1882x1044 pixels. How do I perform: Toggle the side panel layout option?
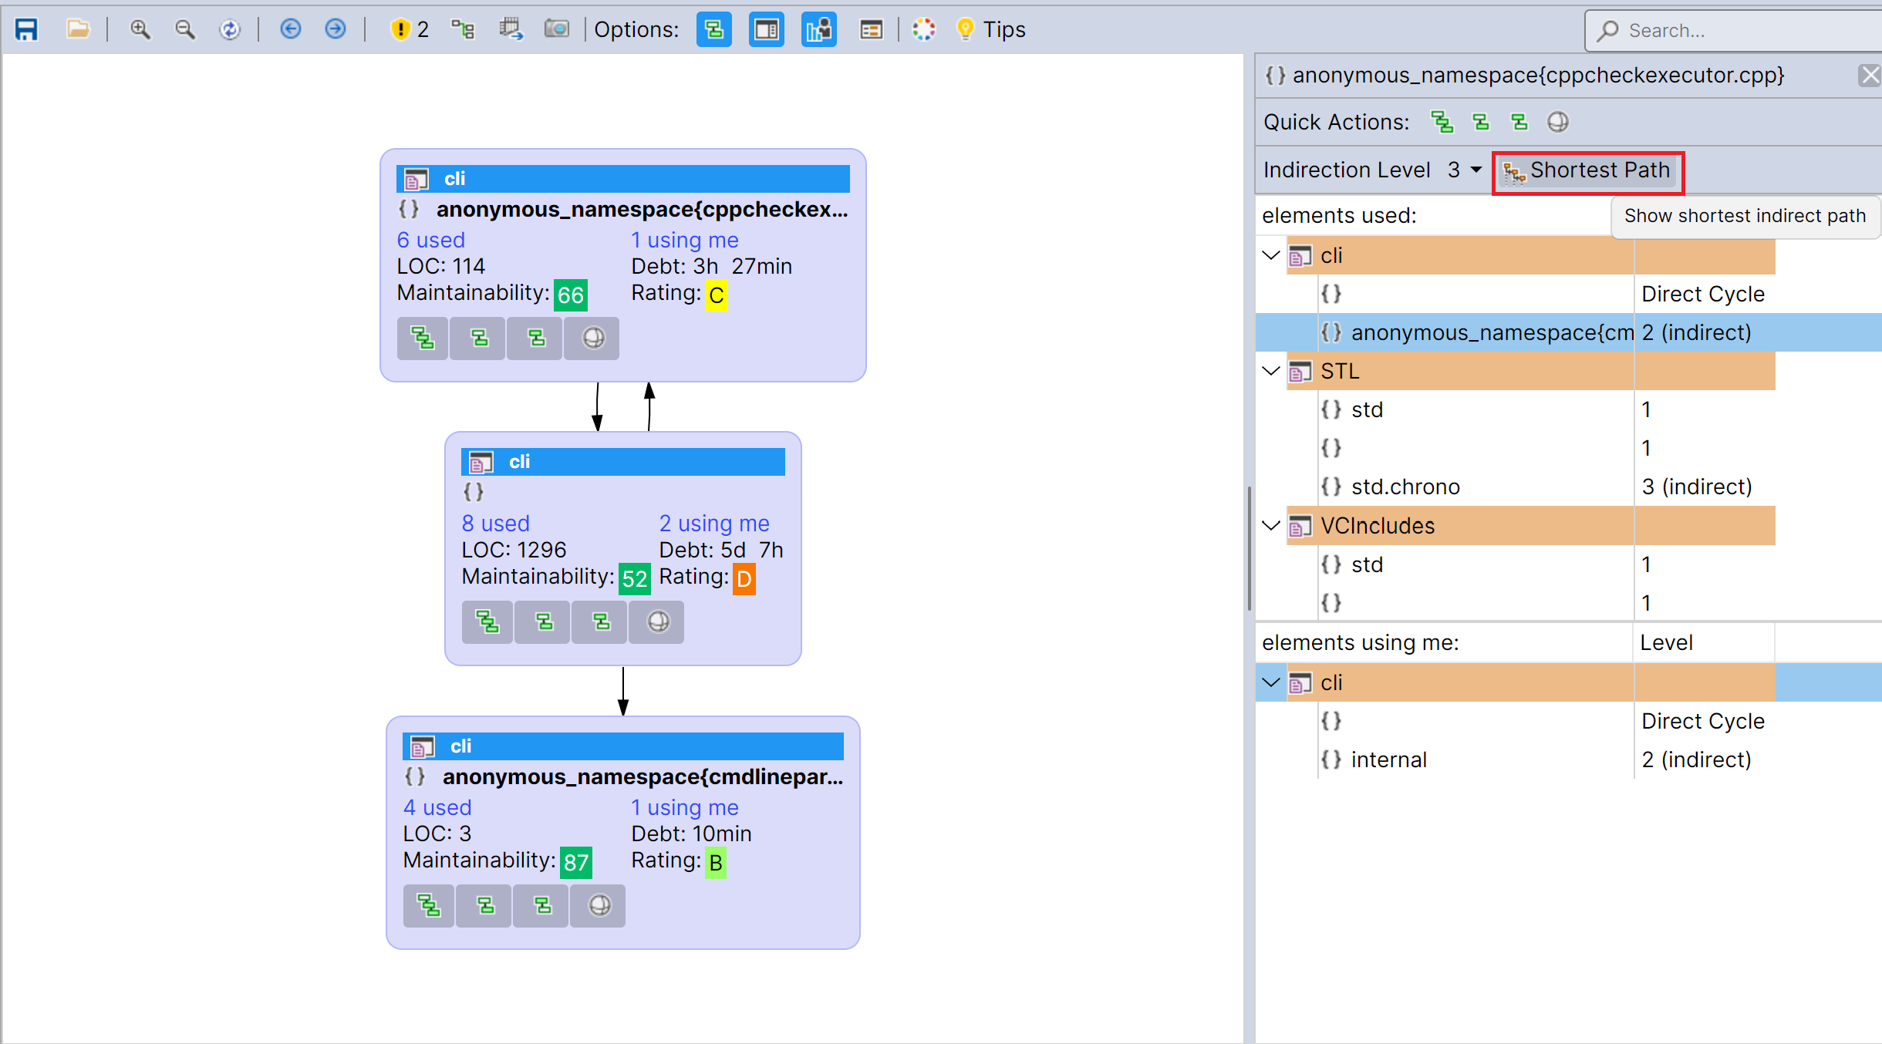click(x=765, y=29)
